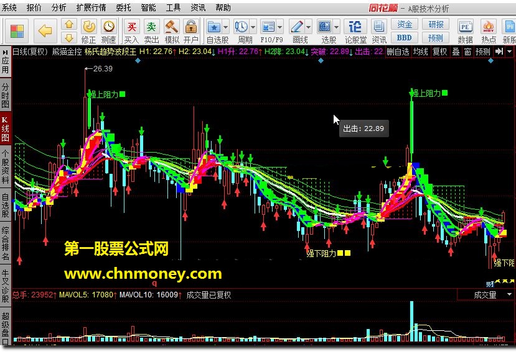This screenshot has height=352, width=516.
Task: Switch to the 牛叉诊股 side tab
Action: tap(5, 286)
